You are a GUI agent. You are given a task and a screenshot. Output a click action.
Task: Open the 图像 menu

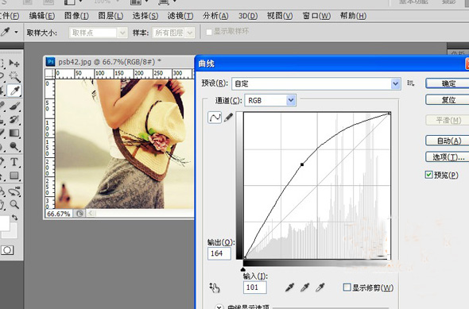76,16
